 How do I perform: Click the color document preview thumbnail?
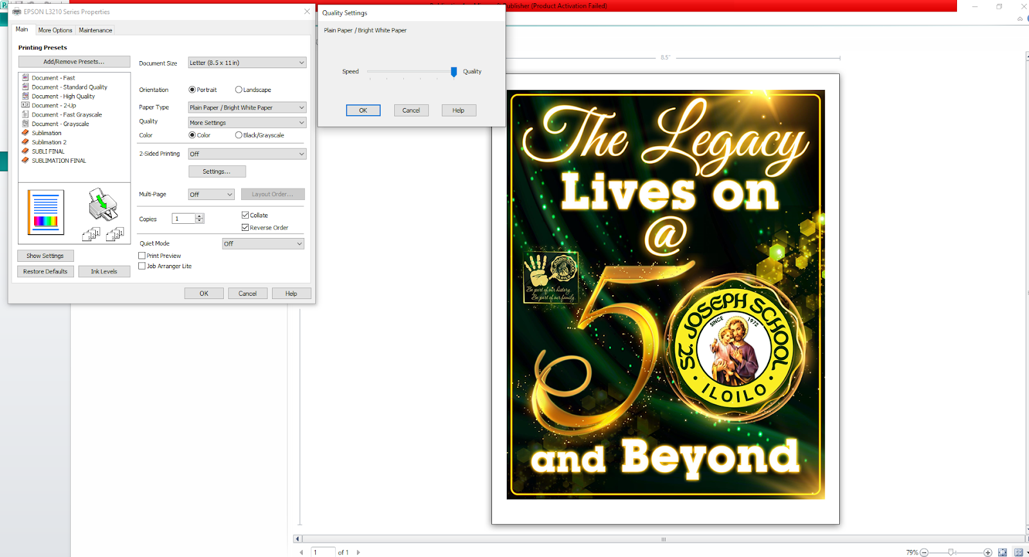pyautogui.click(x=46, y=212)
